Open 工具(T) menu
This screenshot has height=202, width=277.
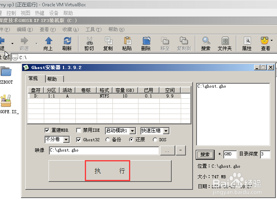(x=94, y=30)
